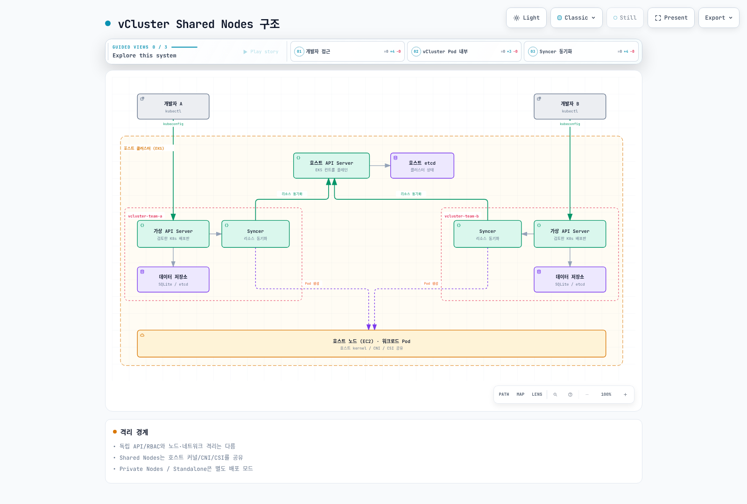Click database icon on team-b 데이터 저장소

539,272
